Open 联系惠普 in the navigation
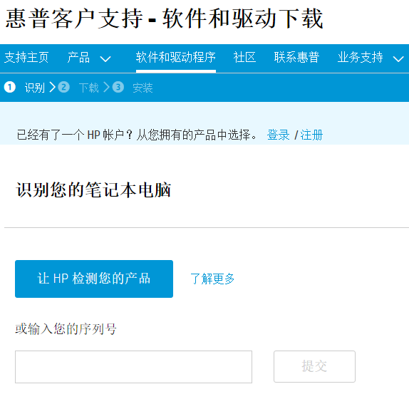Screen dimensions: 409x394 click(296, 58)
